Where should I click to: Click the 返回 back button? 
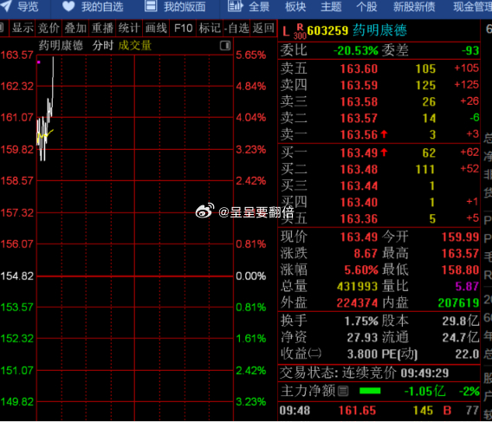[263, 29]
